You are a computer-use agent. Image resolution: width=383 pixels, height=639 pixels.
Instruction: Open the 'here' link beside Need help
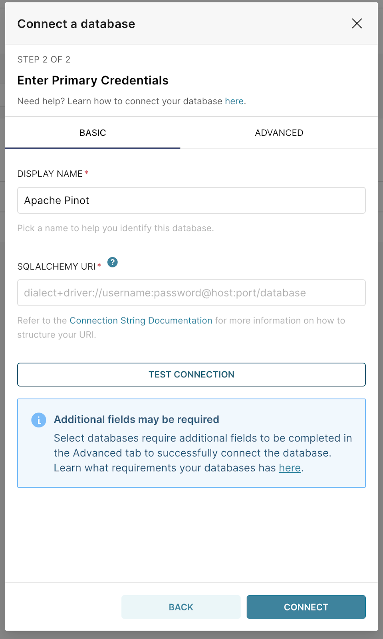click(234, 101)
